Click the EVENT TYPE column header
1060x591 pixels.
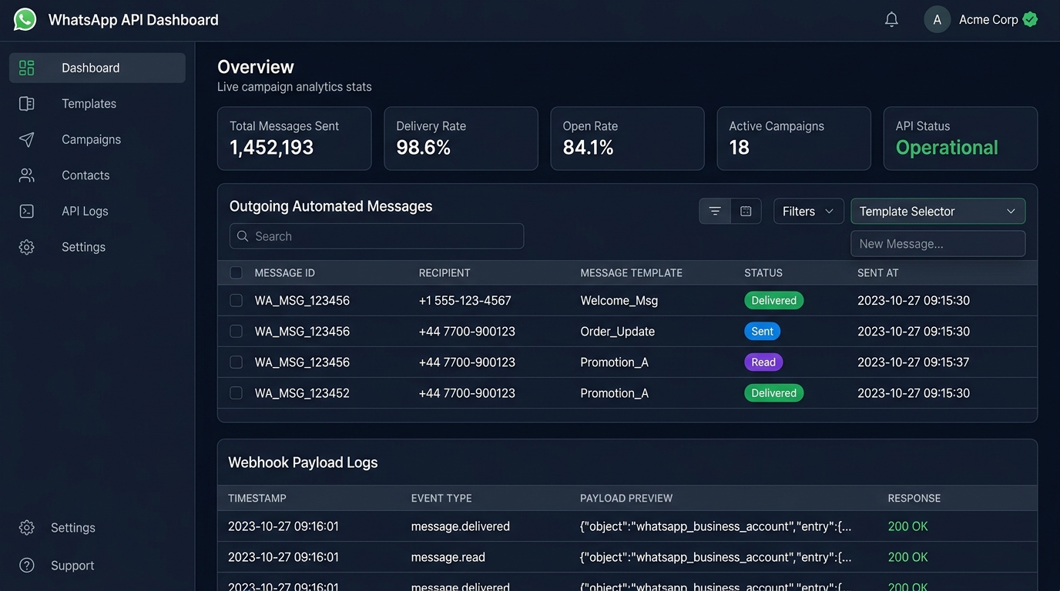pyautogui.click(x=441, y=498)
